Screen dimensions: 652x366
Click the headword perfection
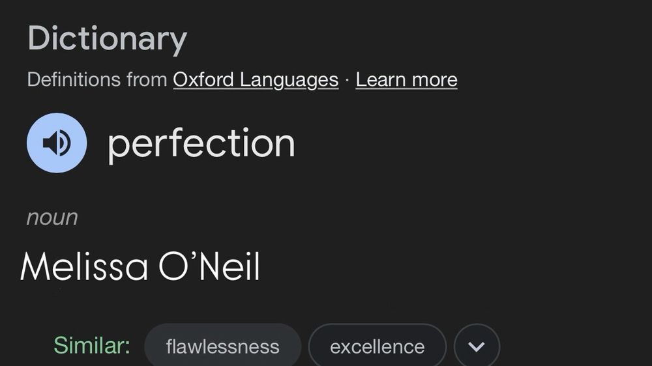[x=201, y=144]
